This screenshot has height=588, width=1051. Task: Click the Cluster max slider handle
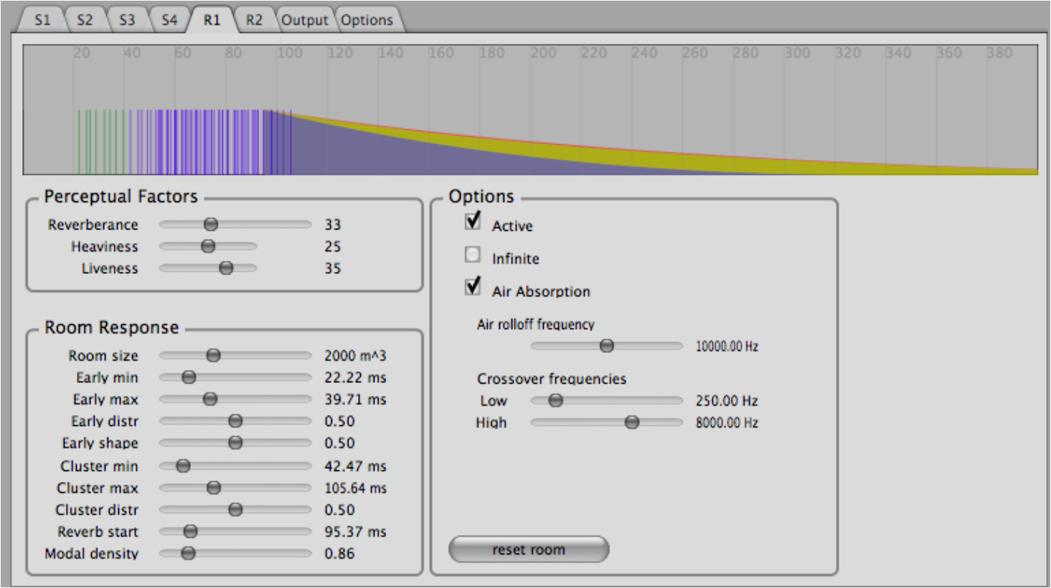coord(214,488)
